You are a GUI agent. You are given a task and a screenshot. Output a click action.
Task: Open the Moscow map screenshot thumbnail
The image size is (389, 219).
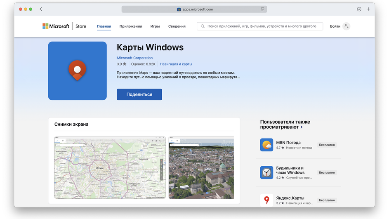[110, 167]
